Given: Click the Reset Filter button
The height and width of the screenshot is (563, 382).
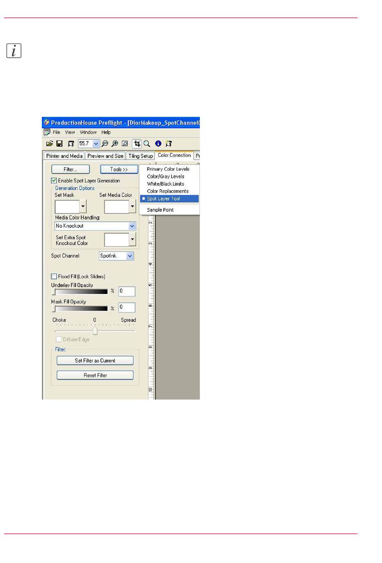Looking at the screenshot, I should click(95, 375).
